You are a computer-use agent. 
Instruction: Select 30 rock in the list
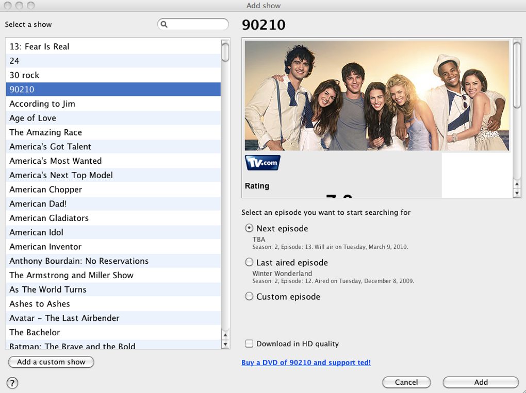point(113,75)
